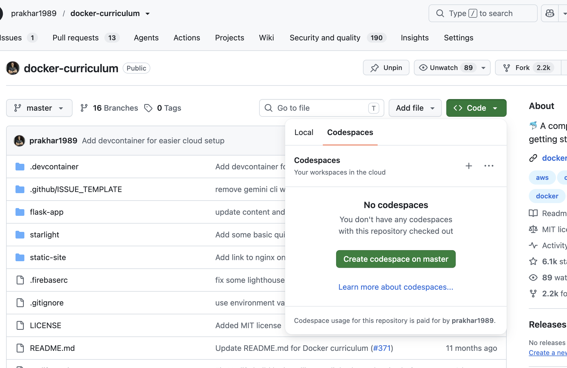Click the Fork icon button
Image resolution: width=567 pixels, height=368 pixels.
pos(507,68)
